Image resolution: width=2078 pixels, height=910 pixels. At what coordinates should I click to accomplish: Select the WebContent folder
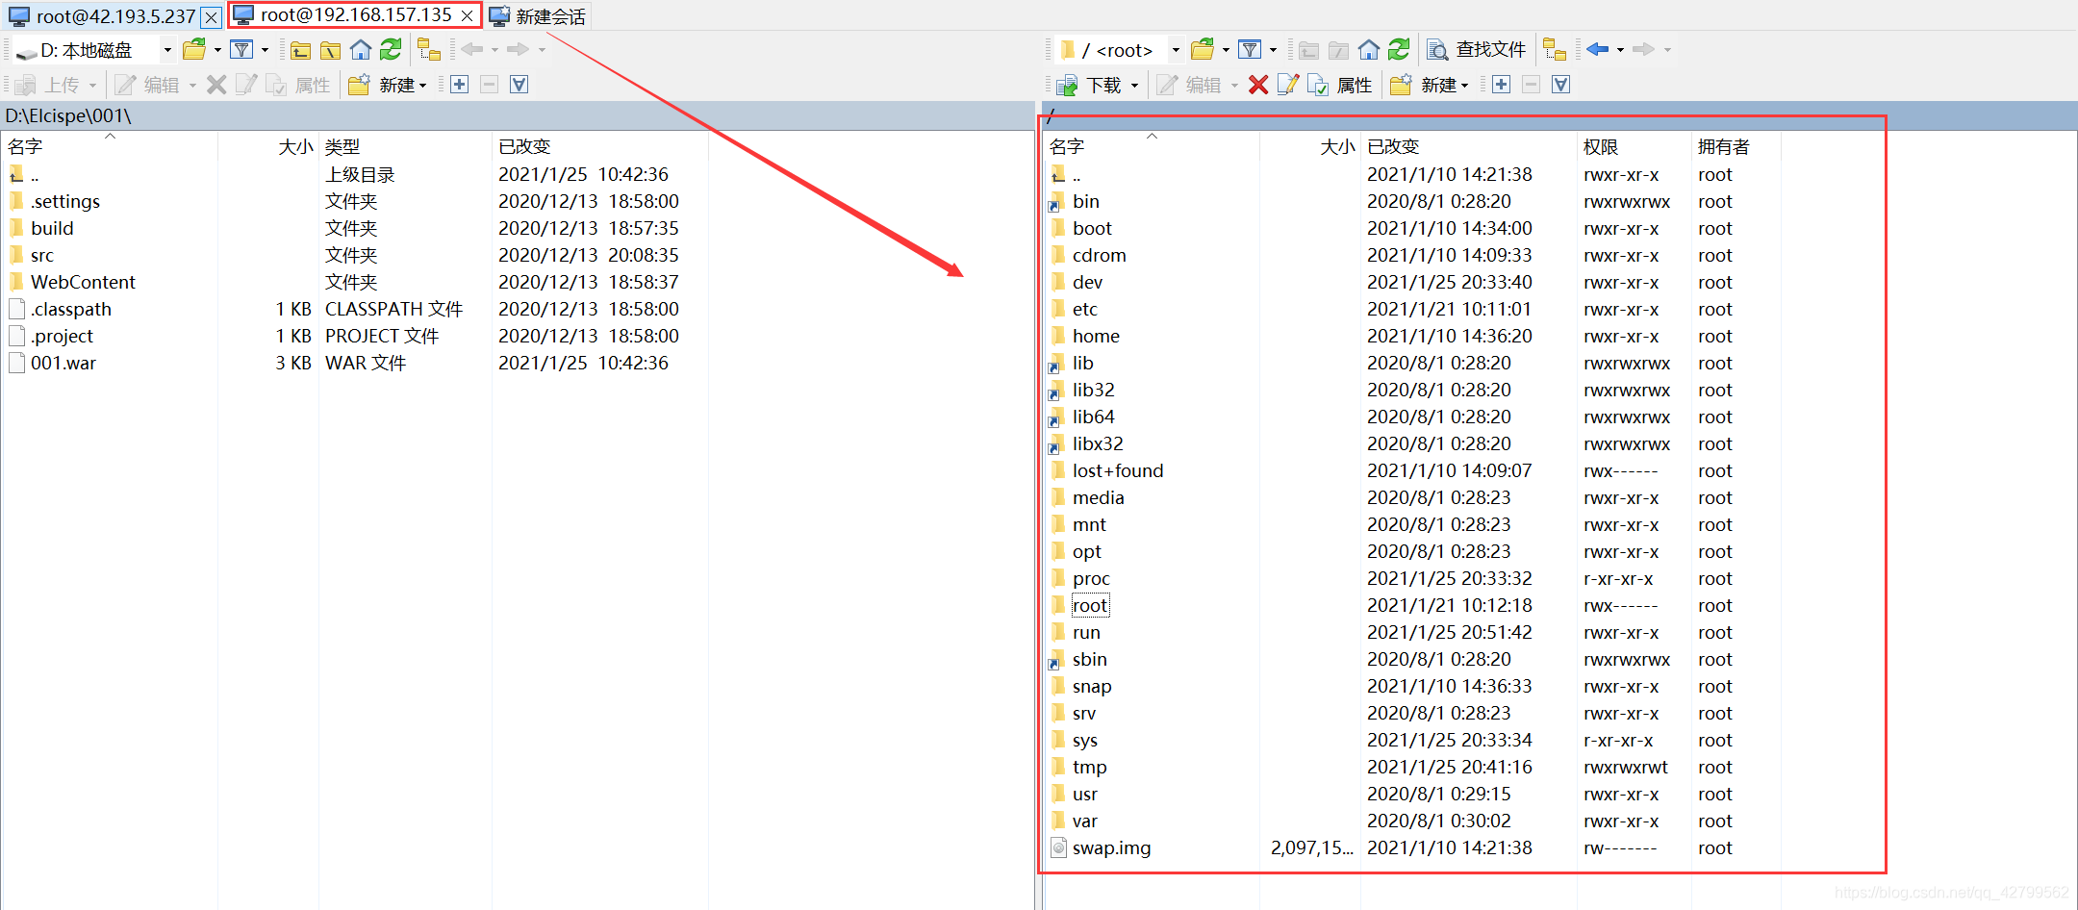pyautogui.click(x=83, y=282)
